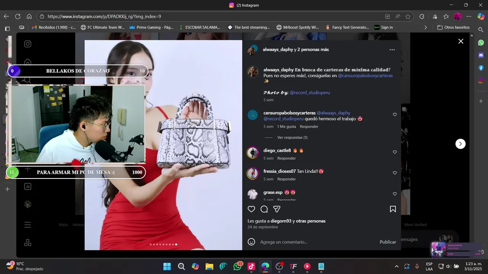
Task: Open WhatsApp from the taskbar
Action: pyautogui.click(x=238, y=266)
